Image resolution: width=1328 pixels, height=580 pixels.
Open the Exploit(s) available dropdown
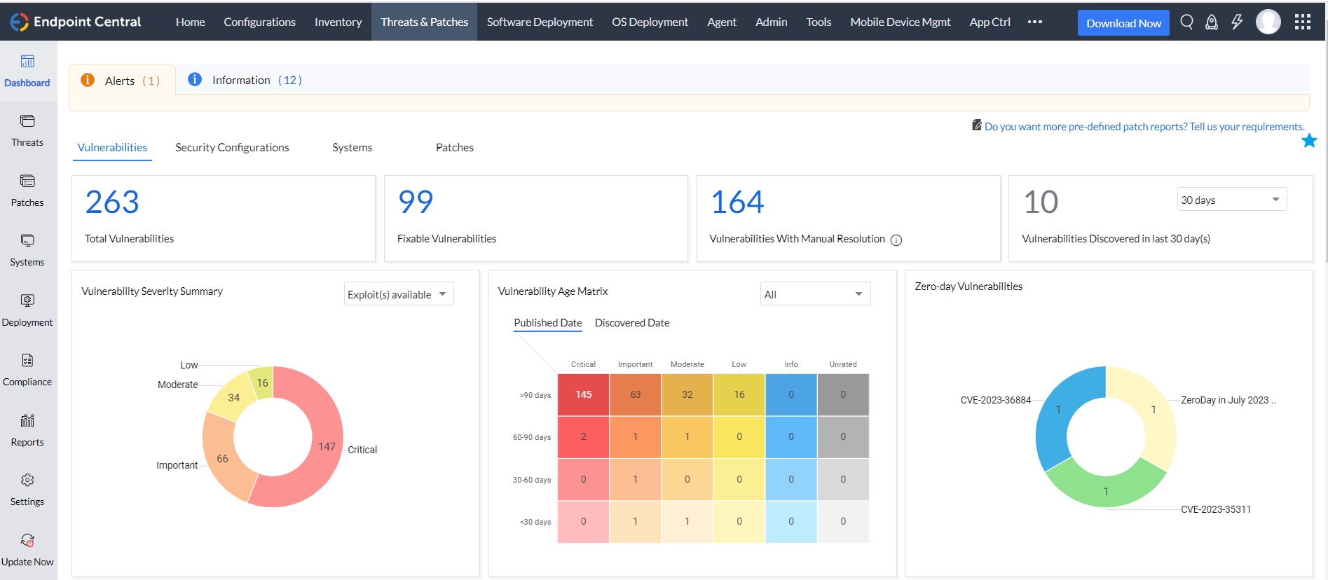tap(398, 294)
